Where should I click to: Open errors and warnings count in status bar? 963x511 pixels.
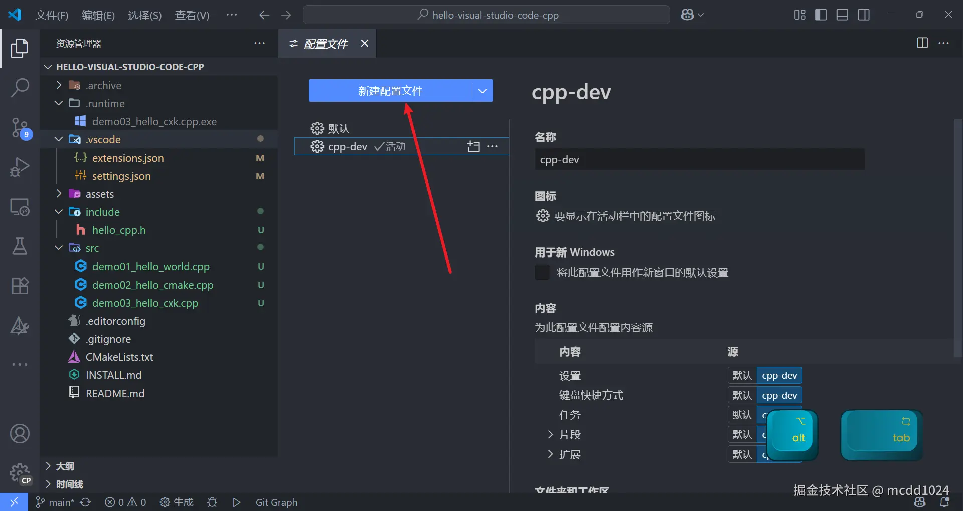pyautogui.click(x=125, y=502)
